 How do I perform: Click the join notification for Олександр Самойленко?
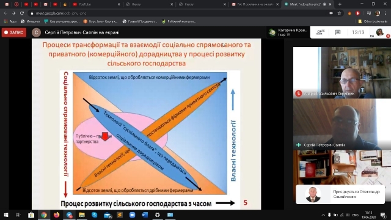pyautogui.click(x=340, y=194)
